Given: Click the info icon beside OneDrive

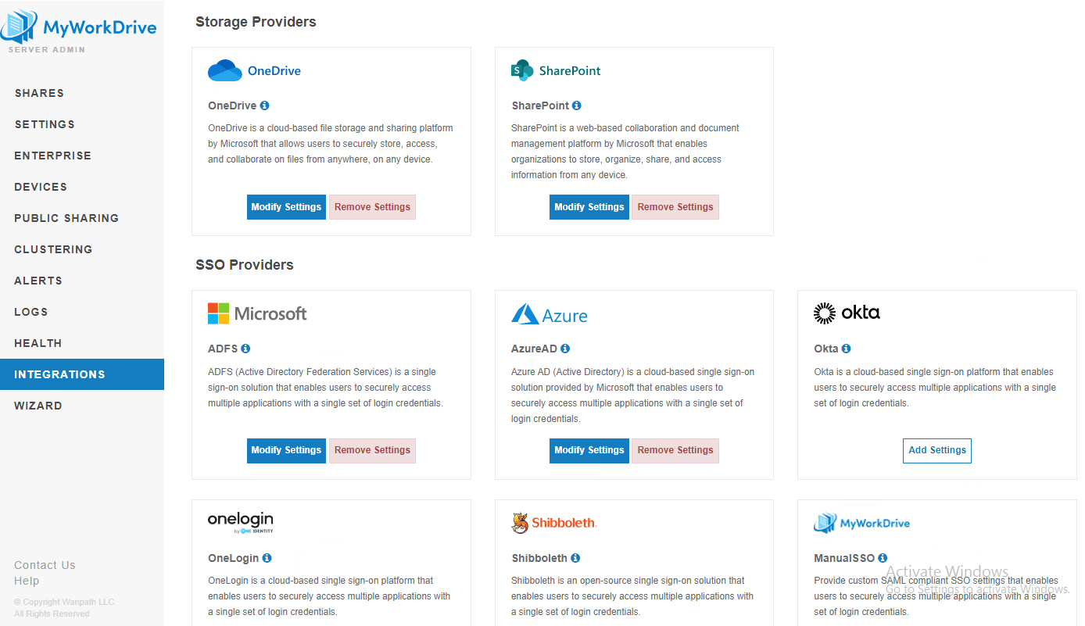Looking at the screenshot, I should pyautogui.click(x=264, y=106).
